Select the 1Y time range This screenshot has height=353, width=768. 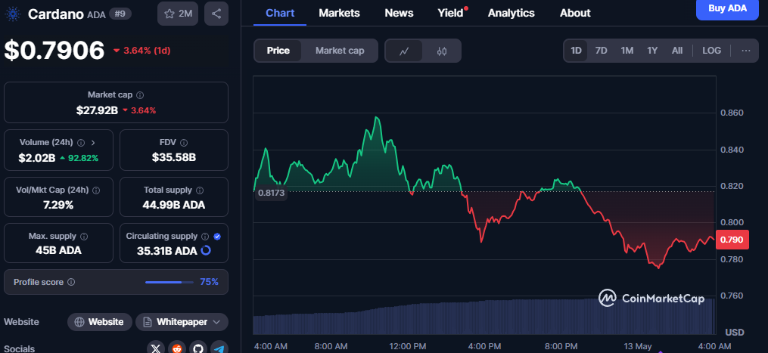click(x=652, y=51)
